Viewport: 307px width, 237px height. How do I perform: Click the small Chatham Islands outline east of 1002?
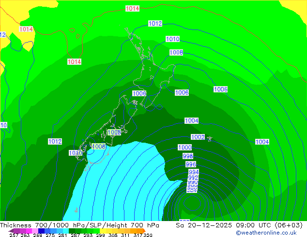click(x=210, y=139)
